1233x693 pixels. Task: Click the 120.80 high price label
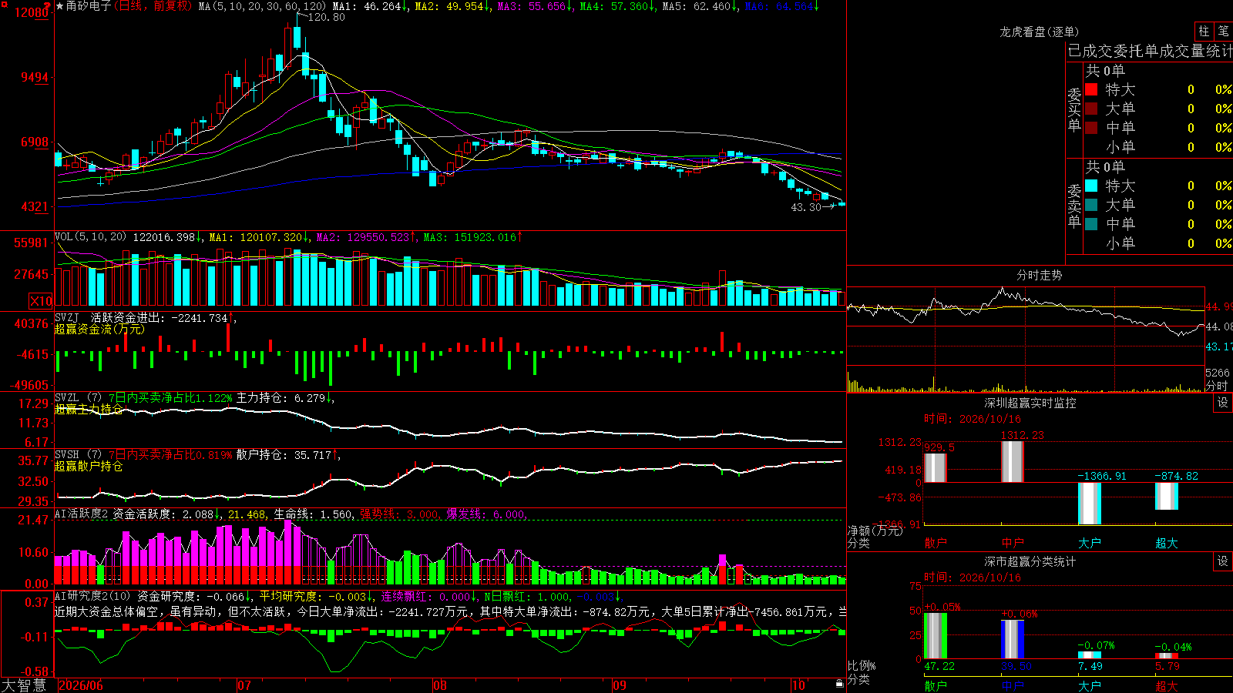[326, 17]
